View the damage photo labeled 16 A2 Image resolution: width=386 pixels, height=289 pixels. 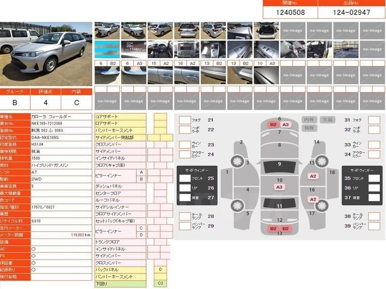(x=187, y=75)
